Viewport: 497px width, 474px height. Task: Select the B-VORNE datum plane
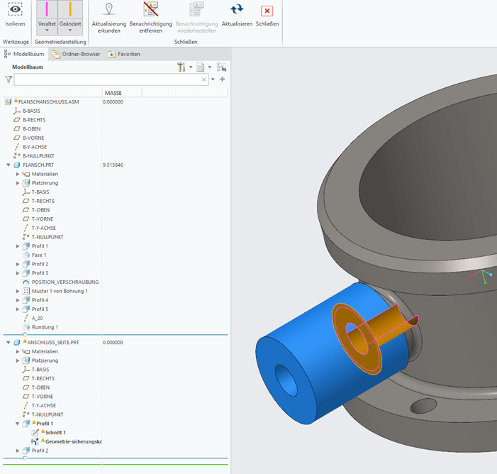[33, 138]
